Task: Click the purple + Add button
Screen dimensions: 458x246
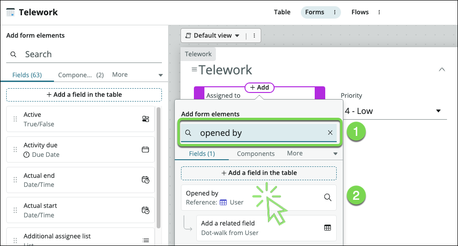Action: (x=259, y=88)
